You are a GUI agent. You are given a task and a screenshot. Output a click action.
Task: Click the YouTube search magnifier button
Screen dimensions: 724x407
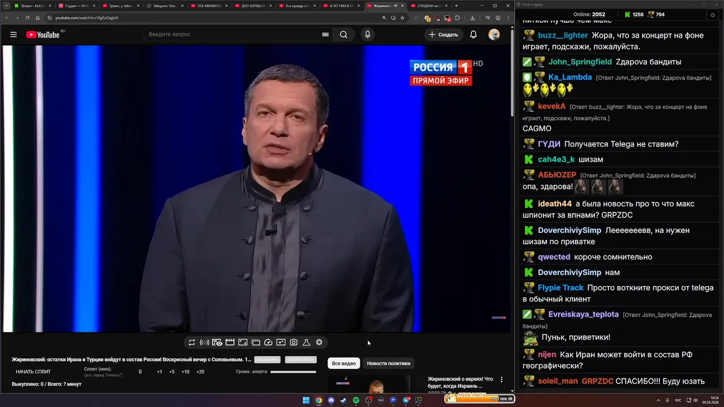(x=344, y=34)
